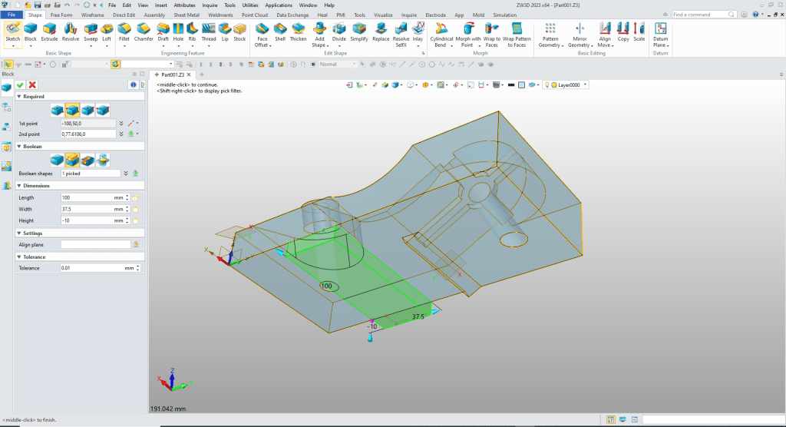Confirm Block with green checkmark
This screenshot has height=427, width=786.
[x=21, y=84]
